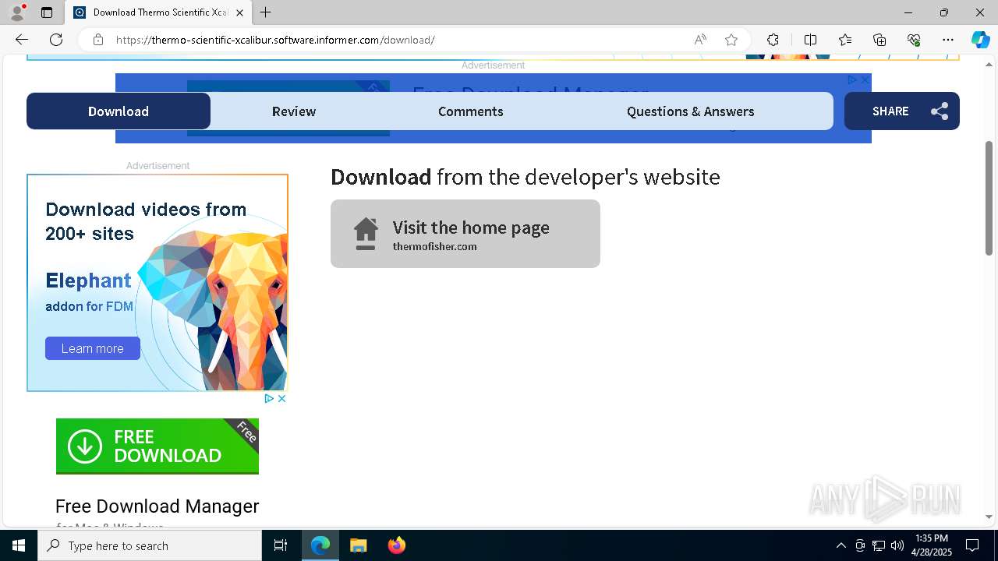
Task: Open File Explorer from the taskbar
Action: [x=359, y=545]
